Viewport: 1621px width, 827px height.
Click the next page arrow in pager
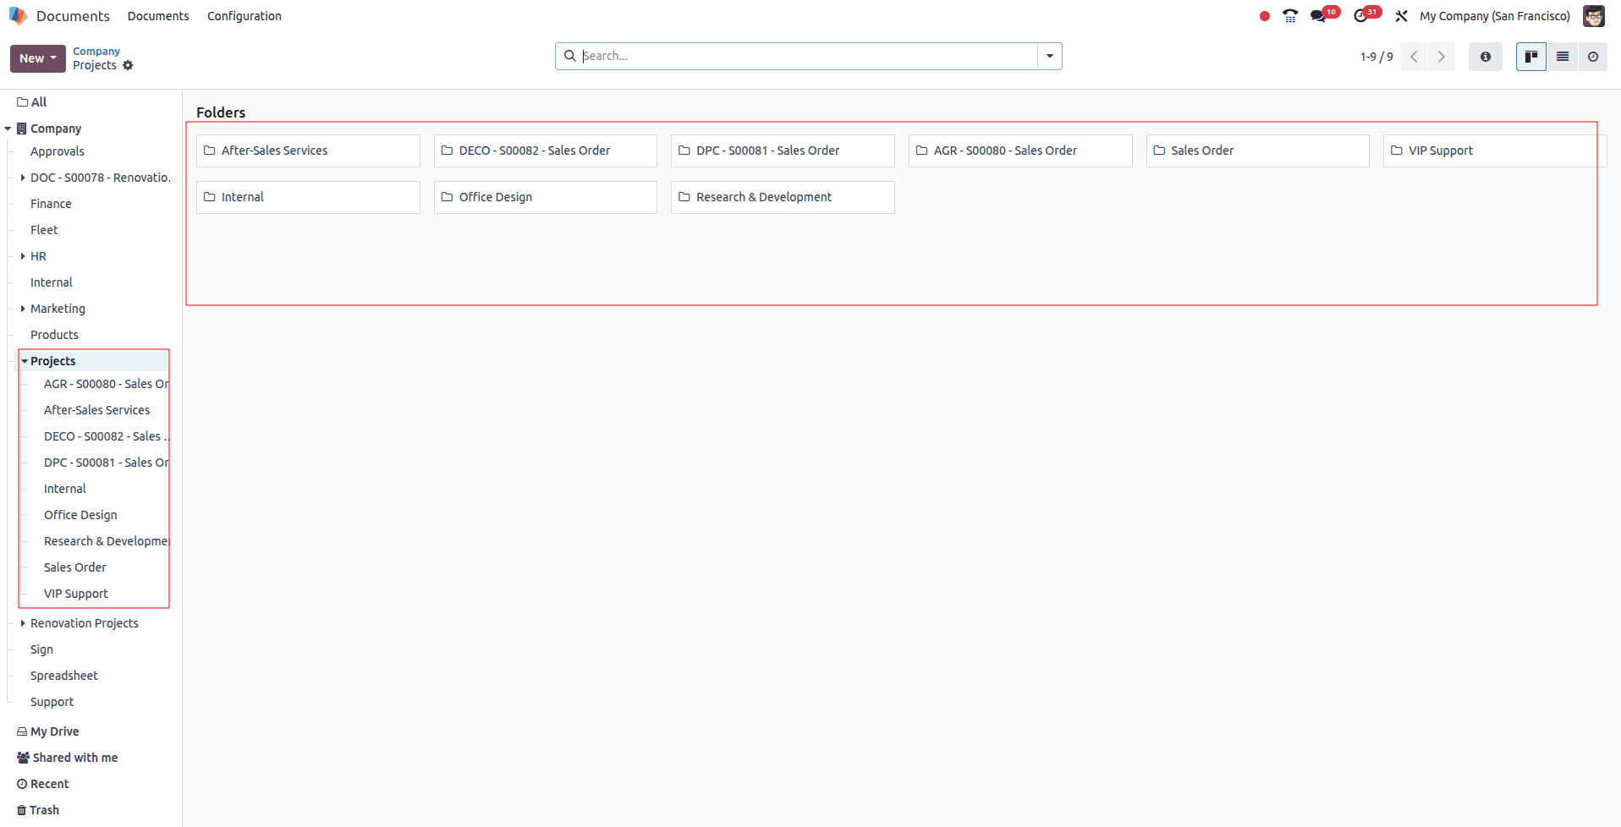coord(1441,57)
